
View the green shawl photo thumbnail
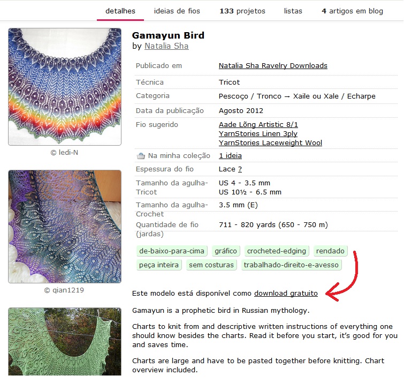pos(65,341)
